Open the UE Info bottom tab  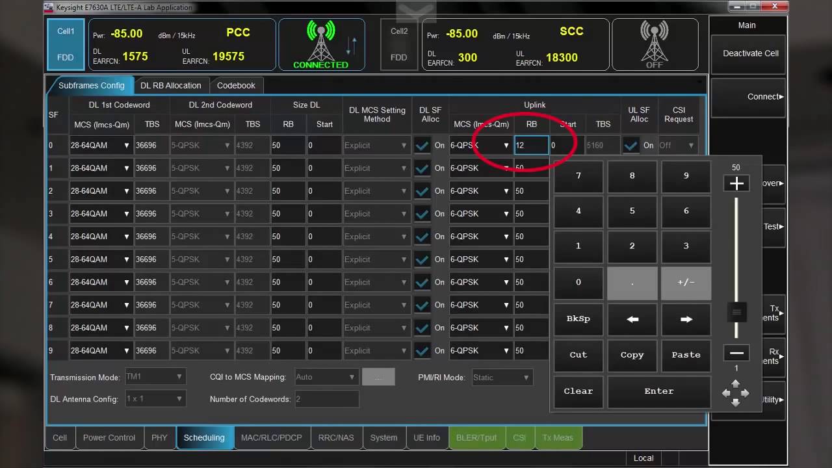(427, 437)
